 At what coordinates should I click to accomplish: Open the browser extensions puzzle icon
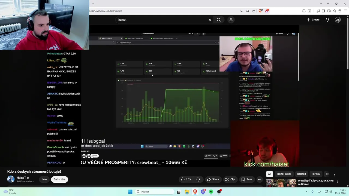[304, 11]
